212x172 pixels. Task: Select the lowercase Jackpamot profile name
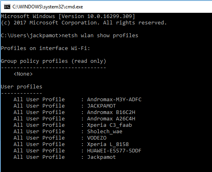point(102,157)
